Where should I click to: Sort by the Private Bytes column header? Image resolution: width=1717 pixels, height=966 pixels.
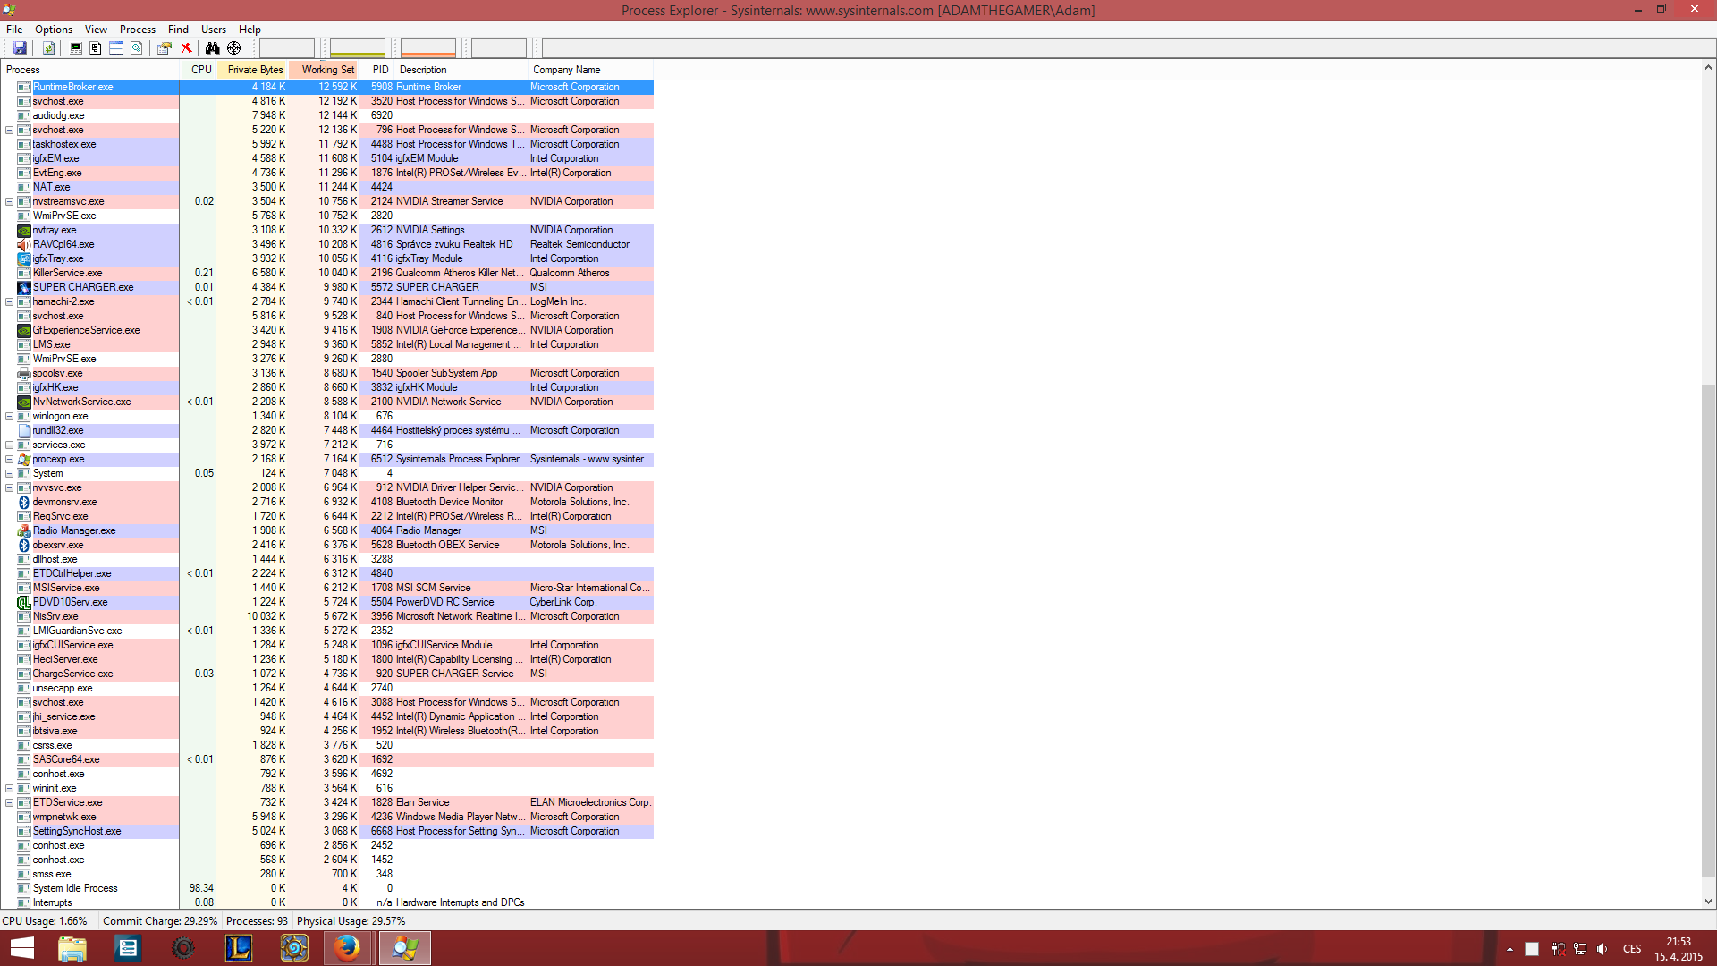click(x=252, y=70)
